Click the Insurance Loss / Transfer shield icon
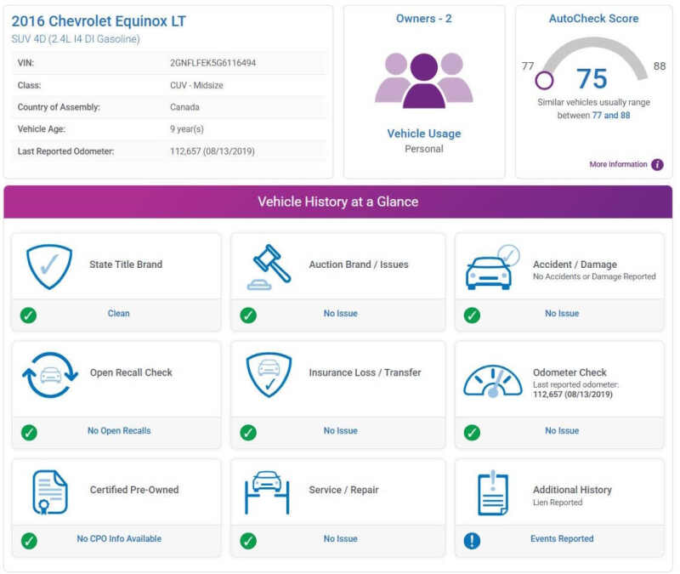Image resolution: width=680 pixels, height=574 pixels. tap(269, 375)
